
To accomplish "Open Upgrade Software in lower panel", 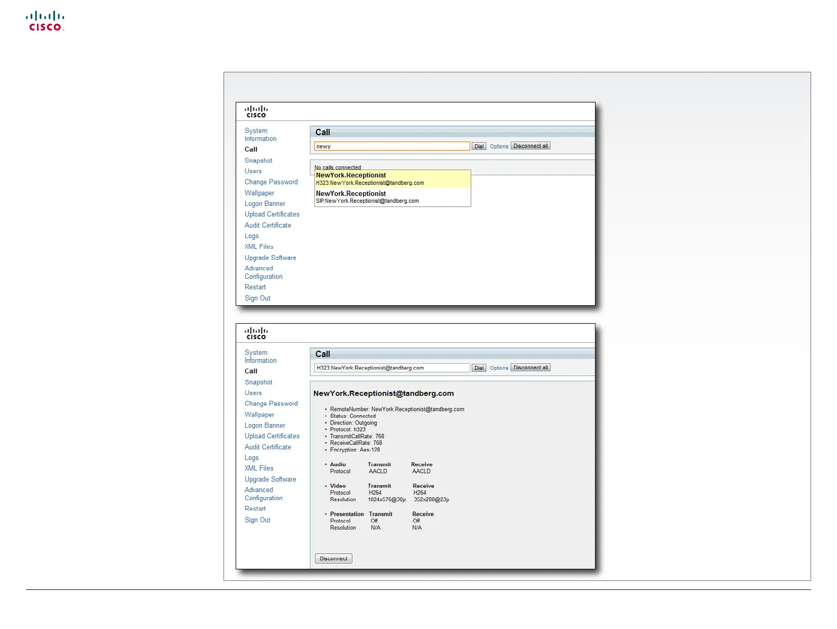I will click(271, 480).
